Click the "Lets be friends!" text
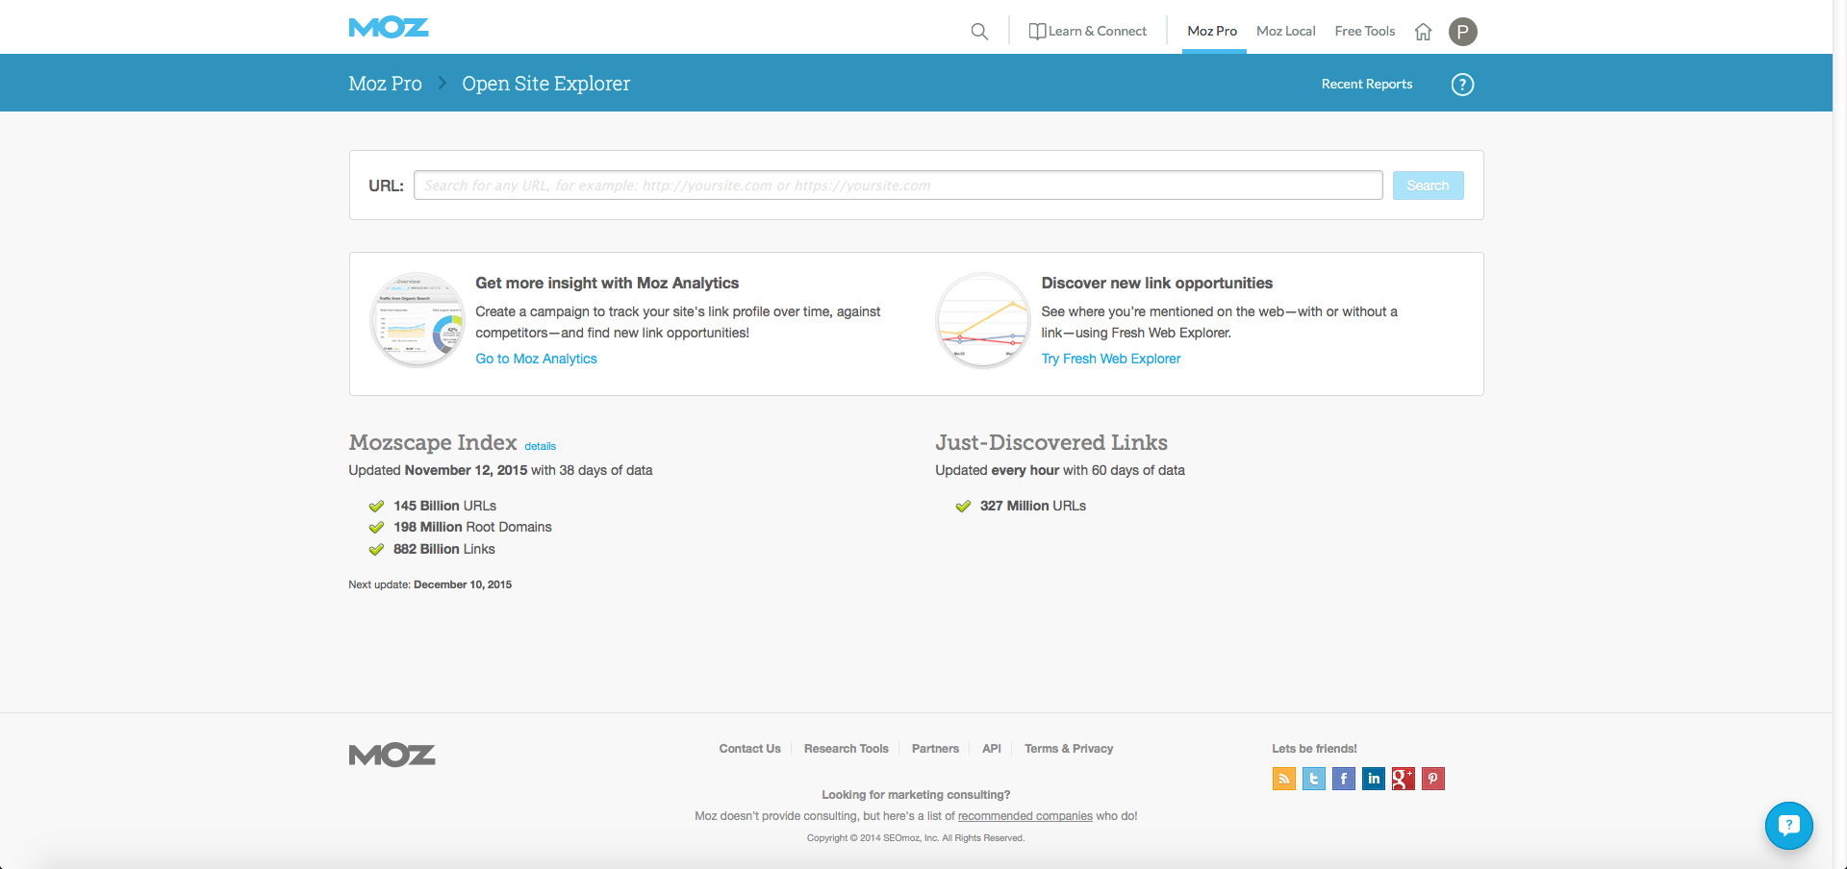Viewport: 1847px width, 869px height. coord(1314,749)
